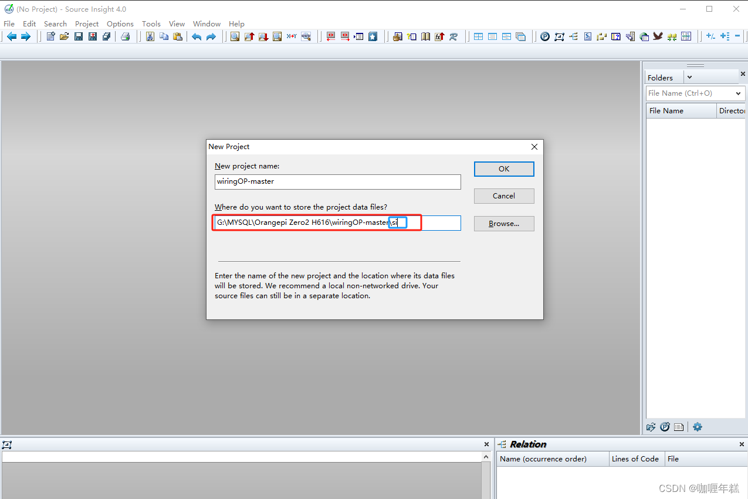Click the Print icon in toolbar
Screen dimensions: 748x499
tap(125, 36)
